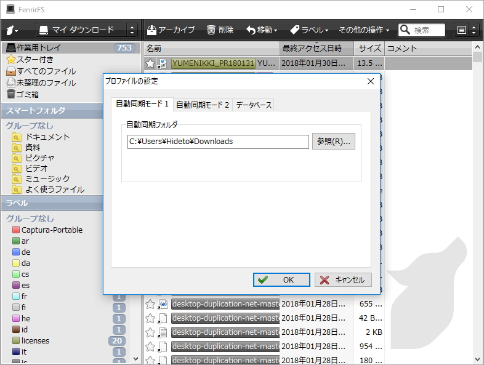Select the dark blue it label
This screenshot has width=484, height=365.
[20, 351]
